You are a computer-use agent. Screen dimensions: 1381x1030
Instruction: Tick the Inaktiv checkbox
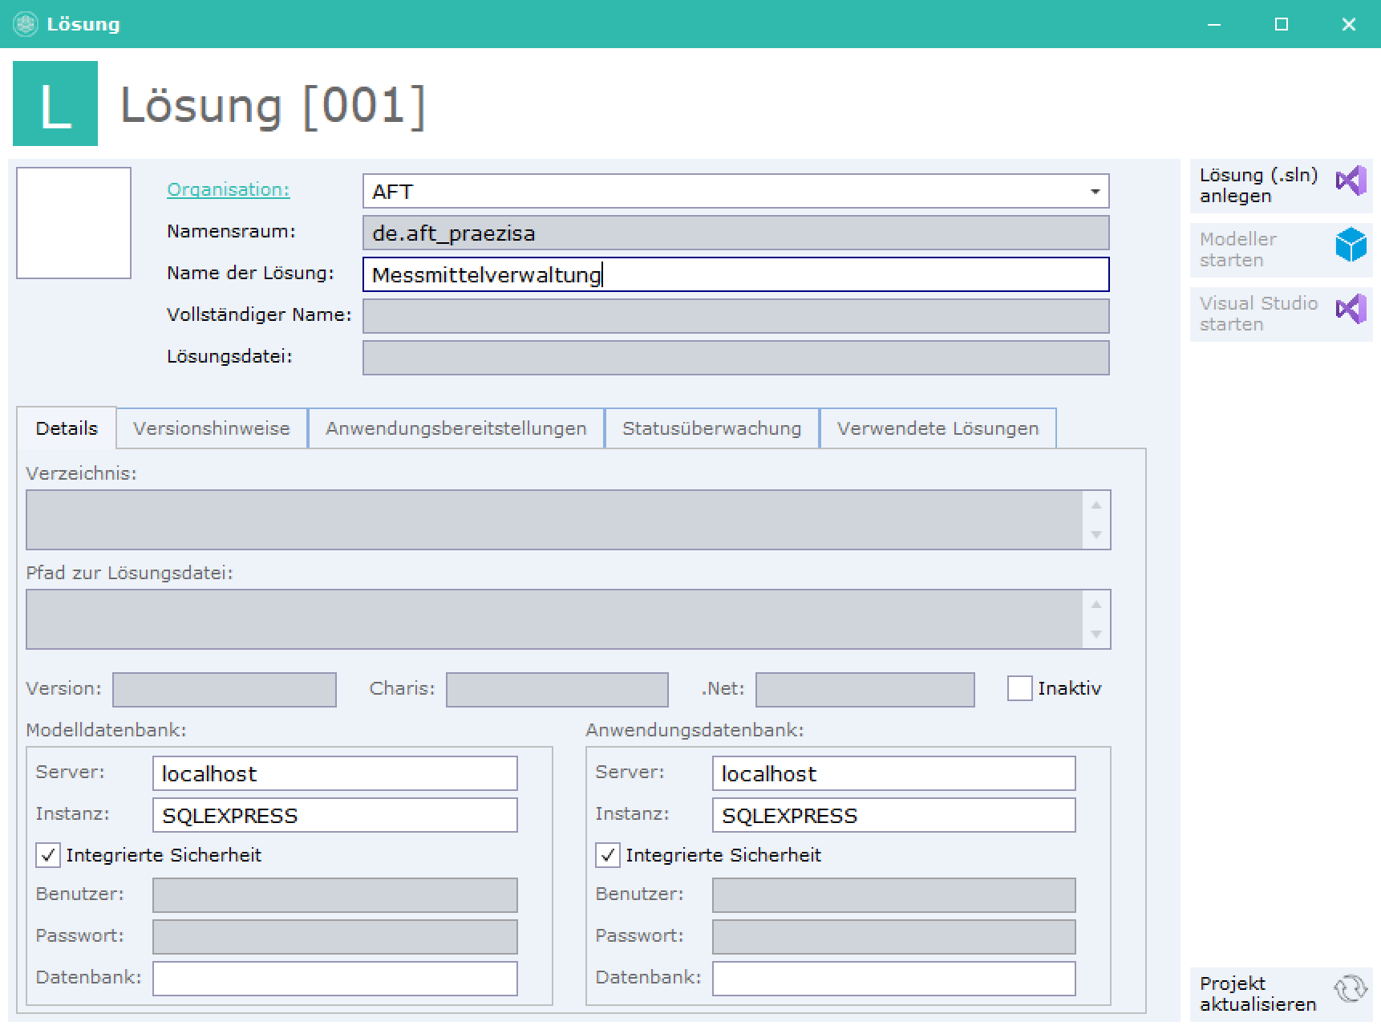pos(1019,688)
